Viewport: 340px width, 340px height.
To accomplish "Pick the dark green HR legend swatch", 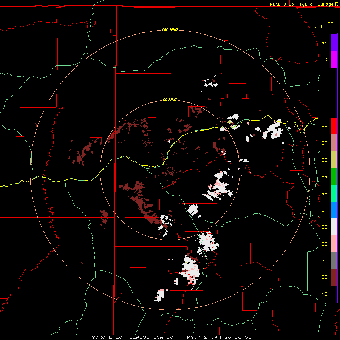I will (x=334, y=176).
